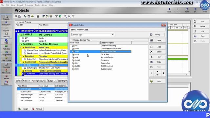Image resolution: width=210 pixels, height=118 pixels.
Task: Open the Enterprise menu
Action: pyautogui.click(x=29, y=5)
